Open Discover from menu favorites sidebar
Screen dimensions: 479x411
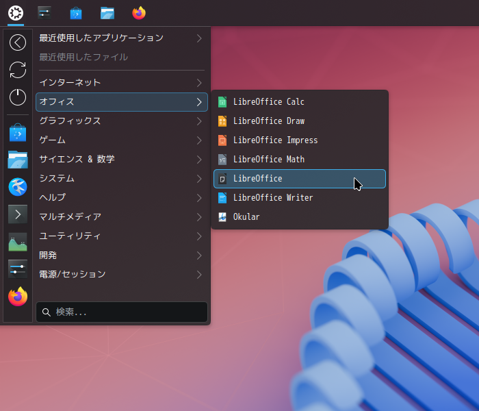18,132
